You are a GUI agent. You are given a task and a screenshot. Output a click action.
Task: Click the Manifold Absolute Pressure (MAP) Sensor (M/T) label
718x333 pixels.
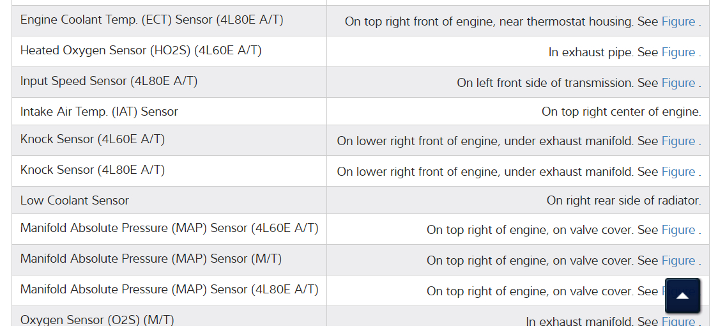pyautogui.click(x=151, y=259)
